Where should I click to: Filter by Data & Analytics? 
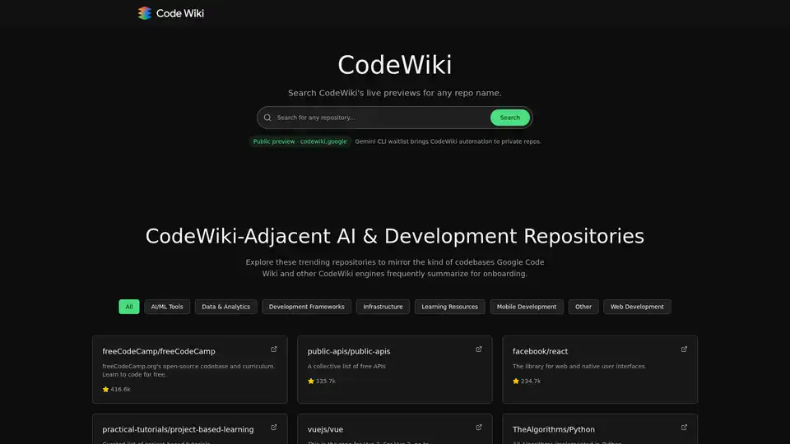click(x=225, y=307)
